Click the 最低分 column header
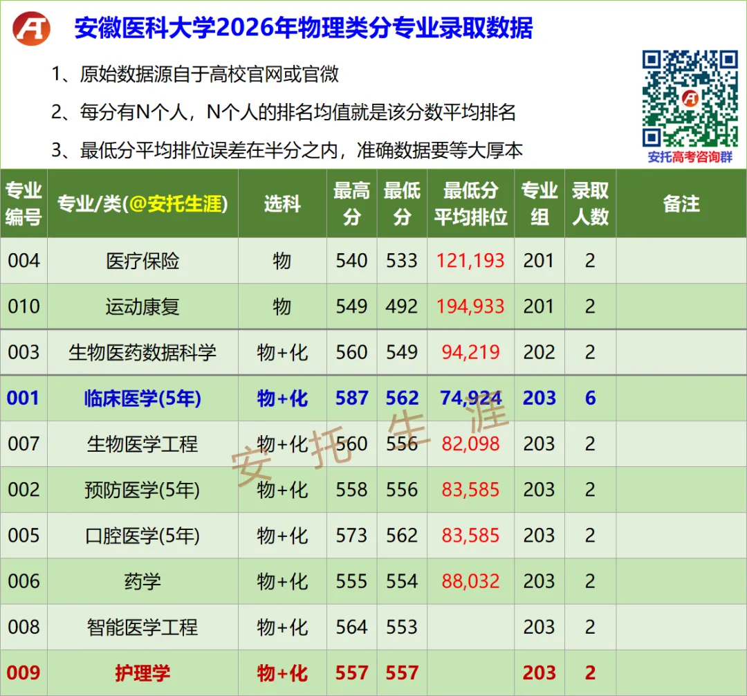747x696 pixels. pos(402,203)
